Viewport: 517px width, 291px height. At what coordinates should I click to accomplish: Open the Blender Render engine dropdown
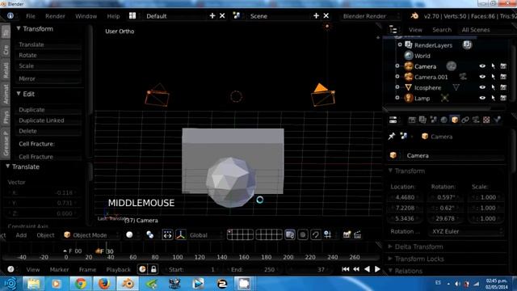370,16
